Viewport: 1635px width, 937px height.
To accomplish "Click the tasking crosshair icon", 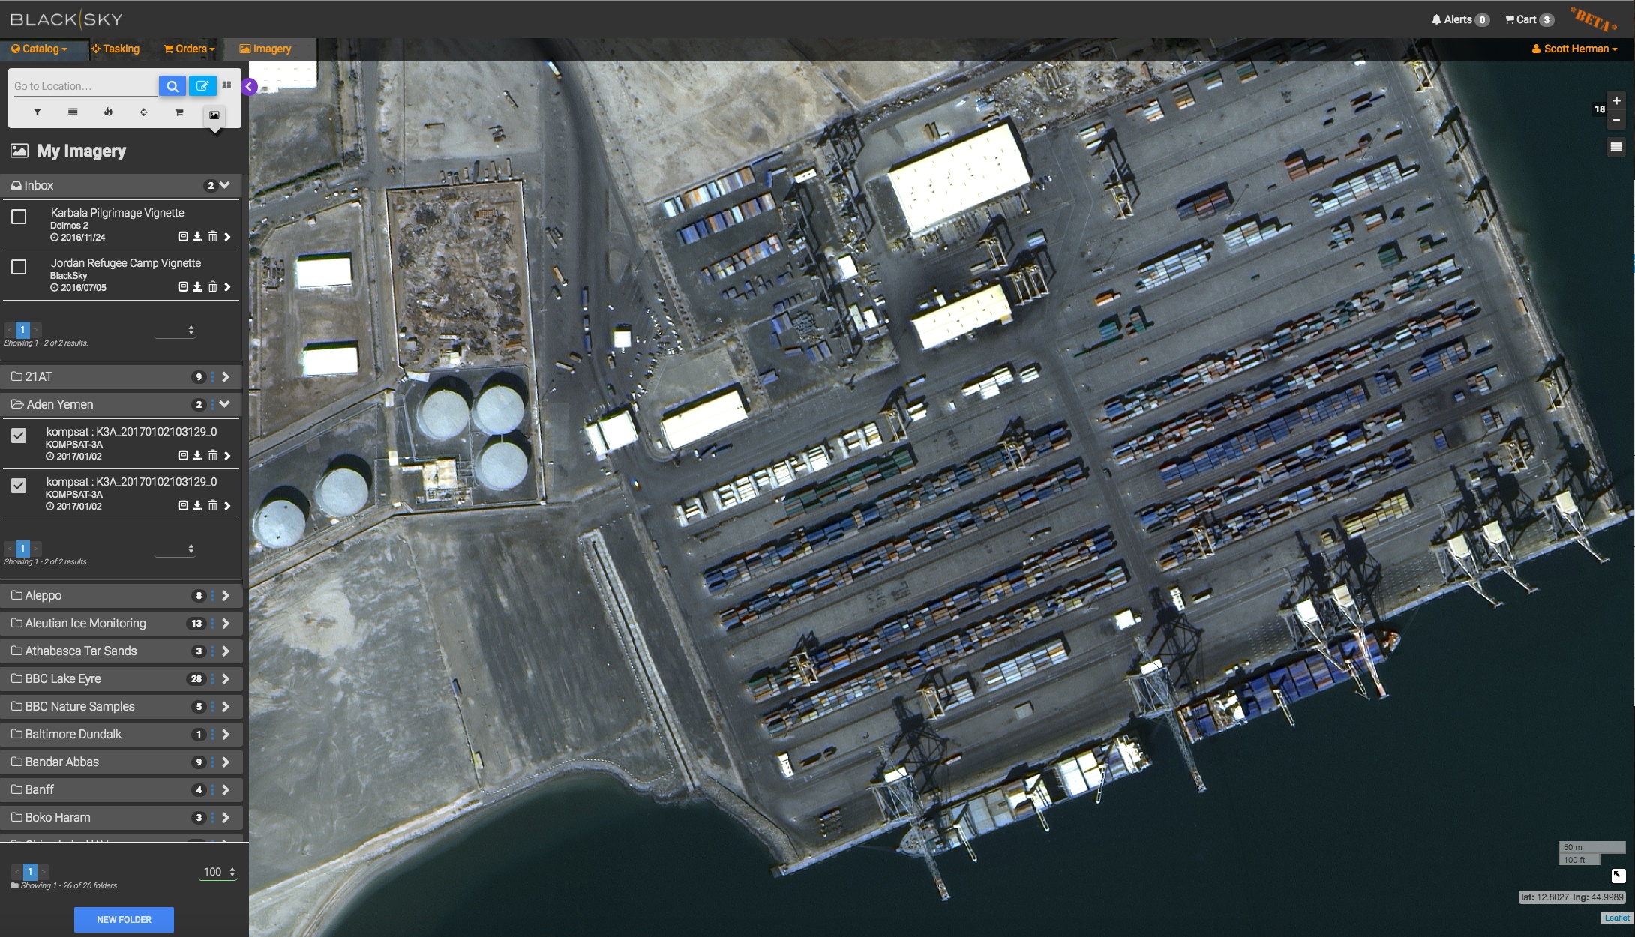I will (x=143, y=112).
